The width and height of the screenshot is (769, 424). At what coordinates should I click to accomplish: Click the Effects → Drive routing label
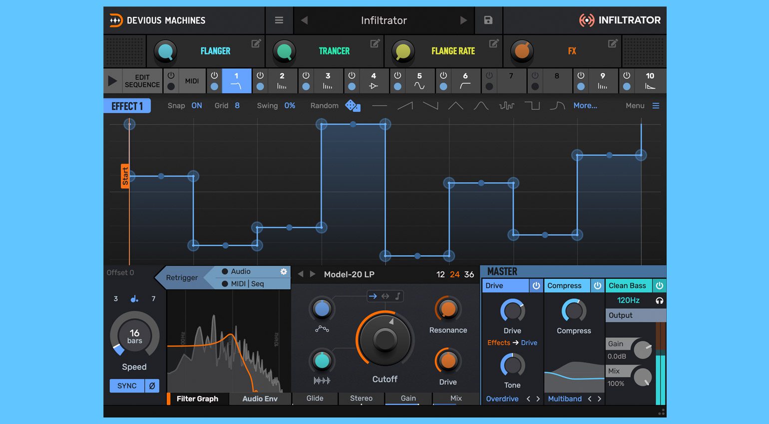512,343
